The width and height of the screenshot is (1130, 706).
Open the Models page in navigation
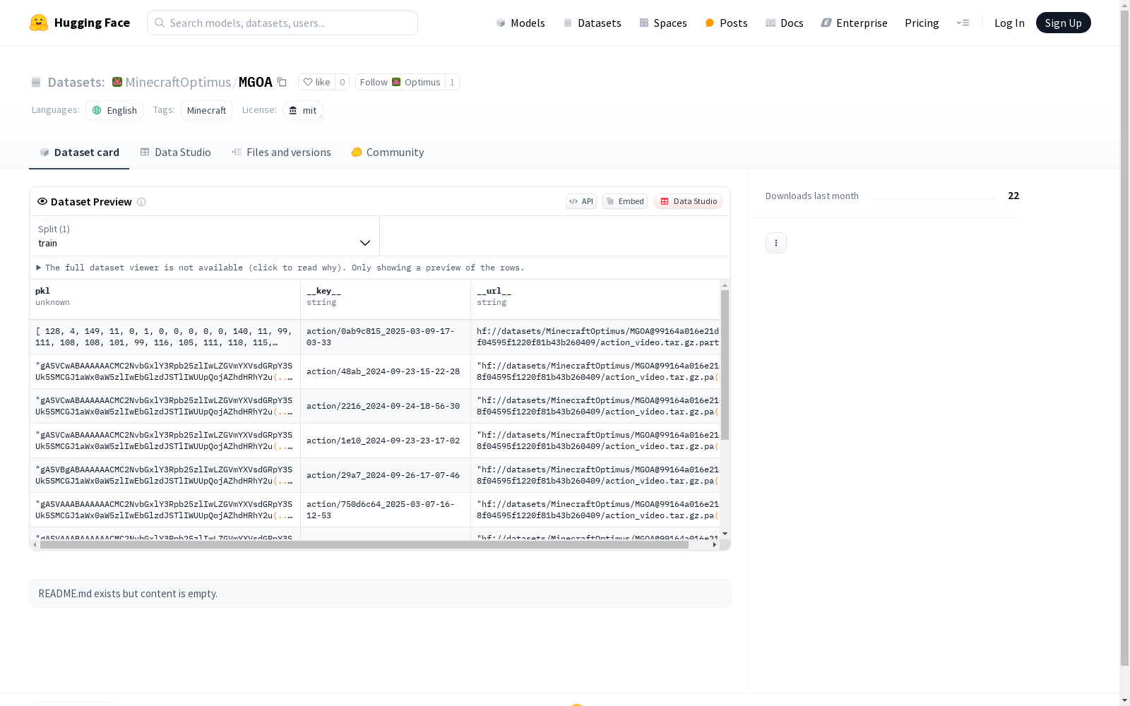click(x=521, y=23)
